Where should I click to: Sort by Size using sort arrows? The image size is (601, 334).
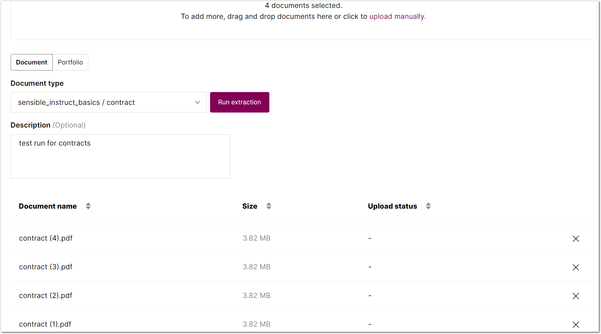click(269, 206)
